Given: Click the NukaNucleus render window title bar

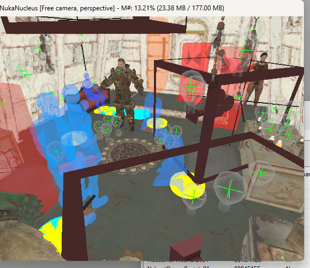Looking at the screenshot, I should [152, 8].
